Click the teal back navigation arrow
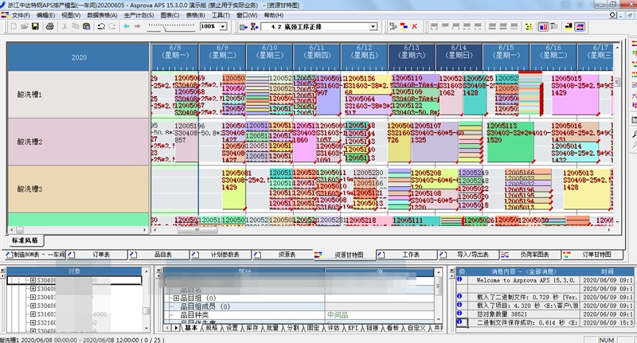Screen dimensions: 637x343 [x=127, y=27]
